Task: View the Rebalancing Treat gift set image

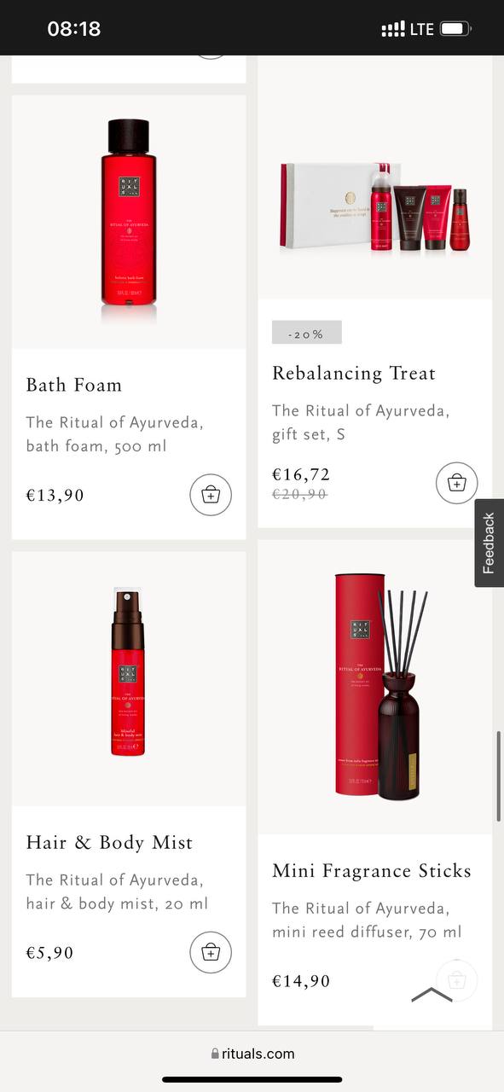Action: point(375,207)
